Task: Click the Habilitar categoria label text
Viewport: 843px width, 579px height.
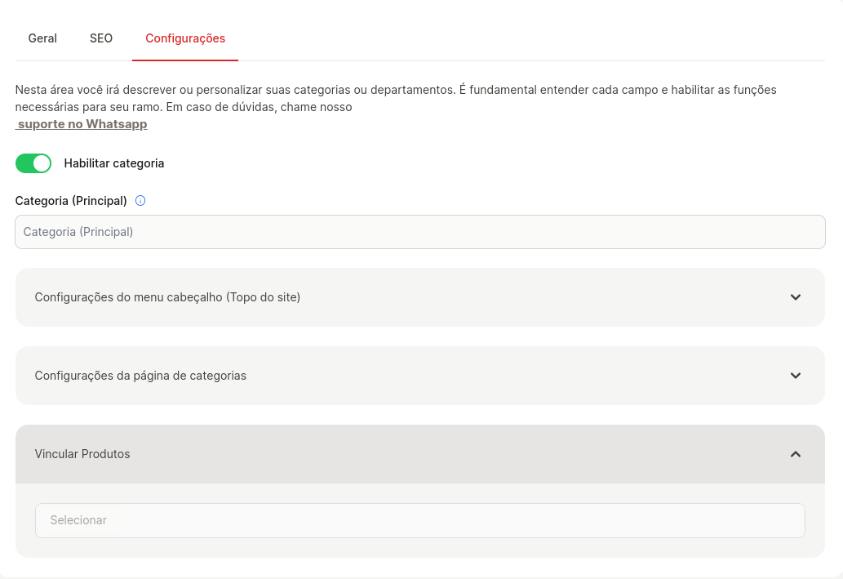Action: click(114, 163)
